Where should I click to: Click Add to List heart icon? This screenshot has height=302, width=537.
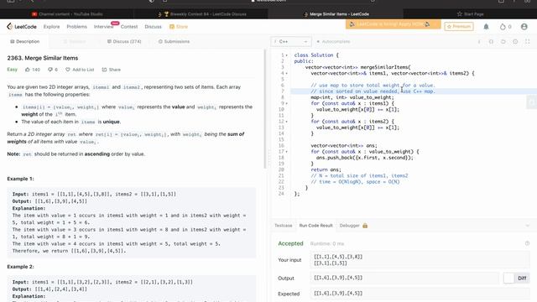[68, 70]
